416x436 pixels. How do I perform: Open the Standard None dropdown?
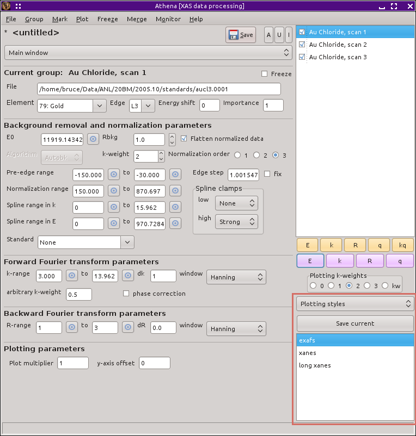click(127, 242)
